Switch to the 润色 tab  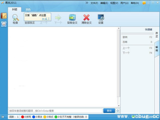pyautogui.click(x=28, y=10)
